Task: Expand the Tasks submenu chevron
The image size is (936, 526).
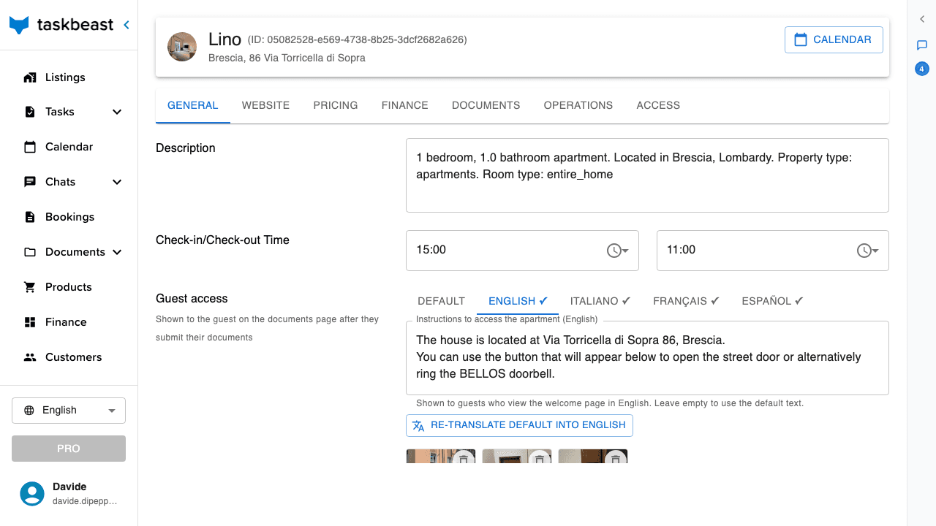Action: [x=117, y=112]
